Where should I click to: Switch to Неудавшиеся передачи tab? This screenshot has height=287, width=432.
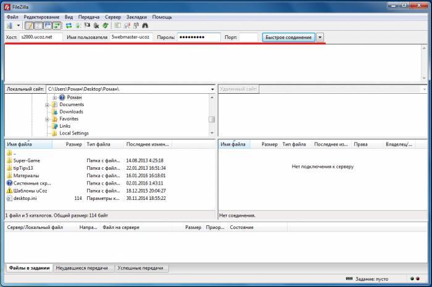pos(82,268)
